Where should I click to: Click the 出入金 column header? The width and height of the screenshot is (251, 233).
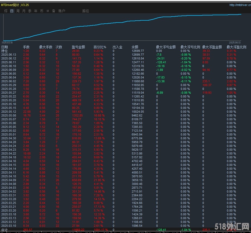118,47
